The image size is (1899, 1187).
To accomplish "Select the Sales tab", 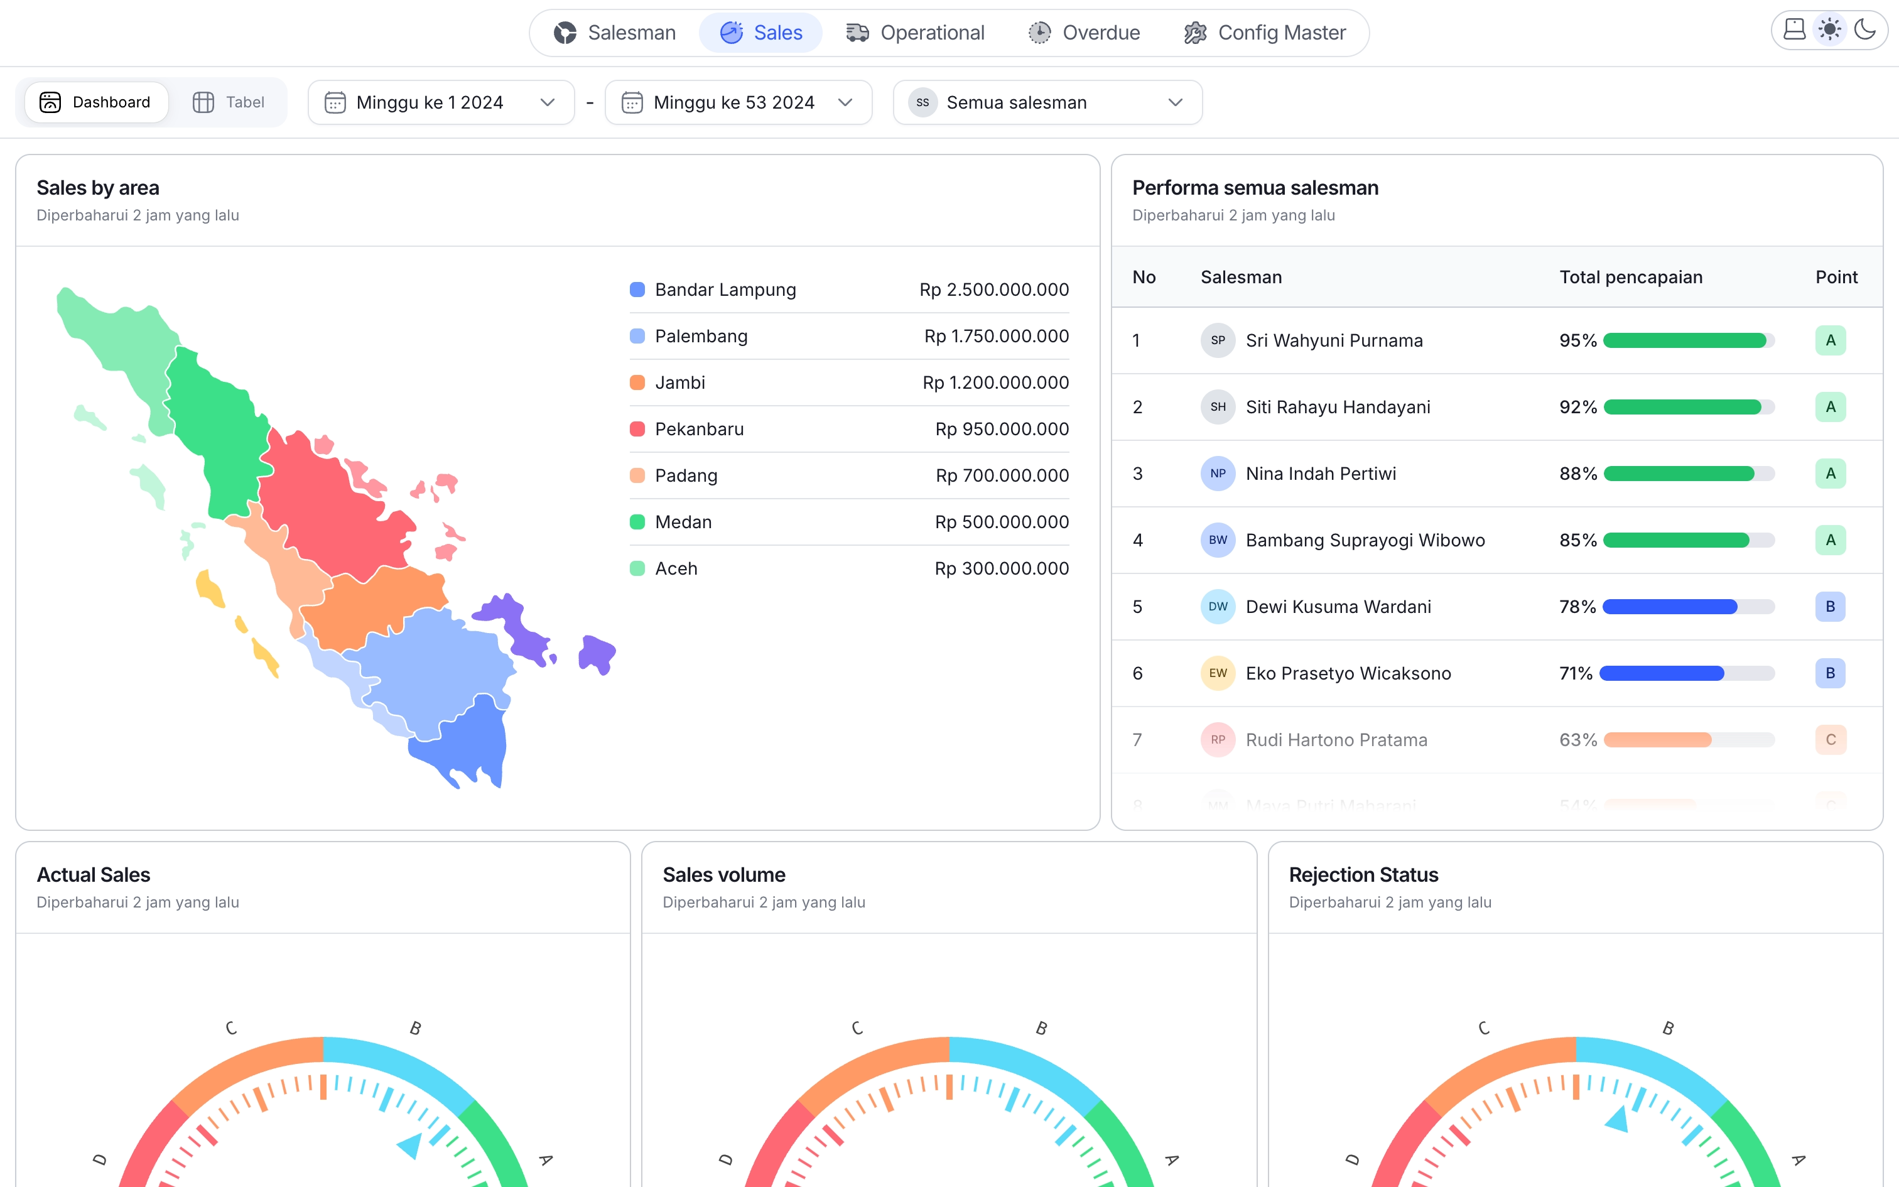I will (x=760, y=33).
